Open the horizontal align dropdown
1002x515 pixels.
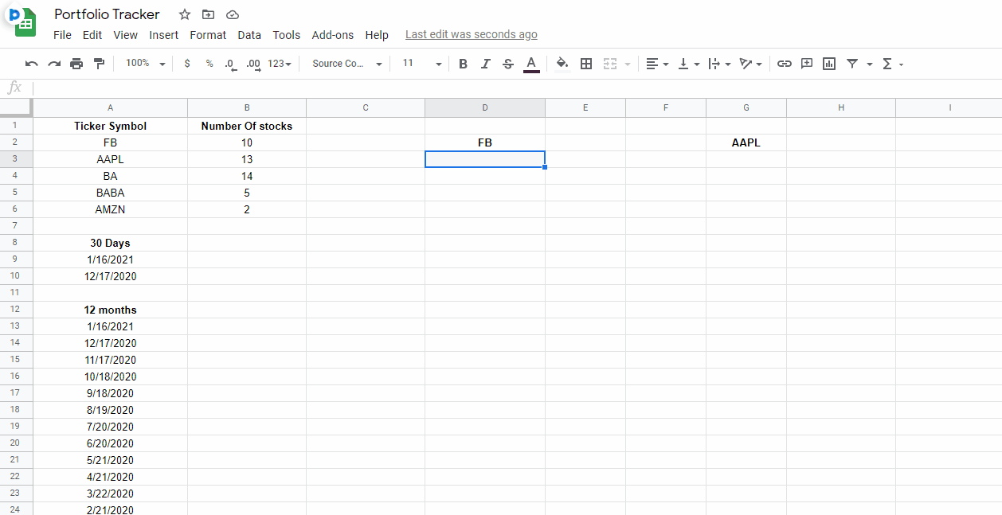(x=656, y=64)
